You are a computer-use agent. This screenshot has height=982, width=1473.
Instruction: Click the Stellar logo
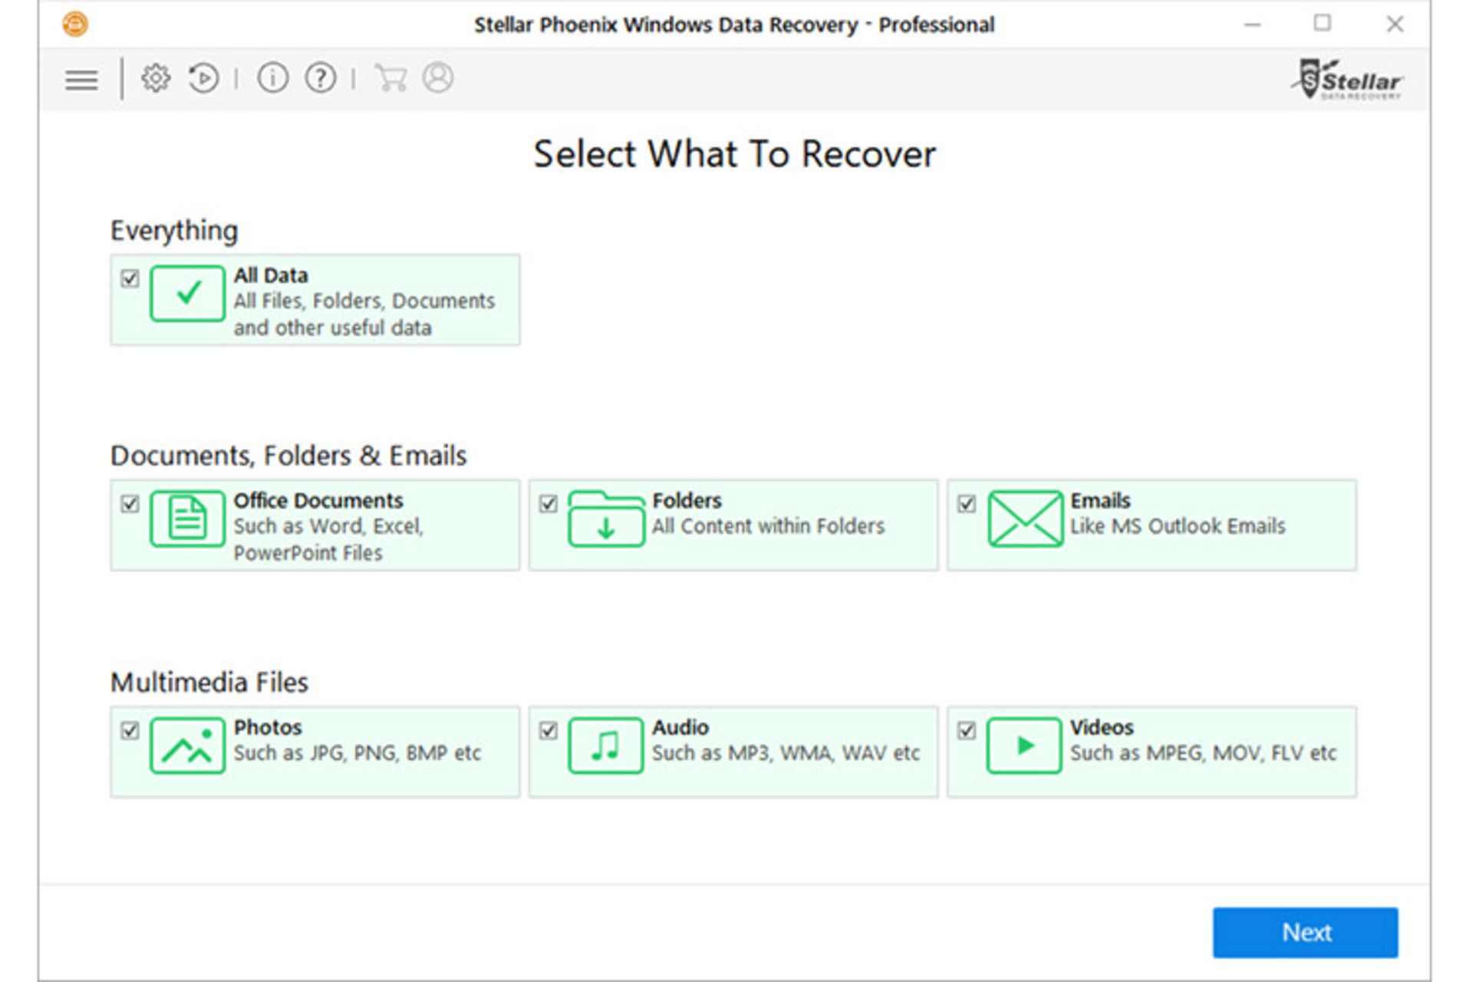(x=1347, y=80)
